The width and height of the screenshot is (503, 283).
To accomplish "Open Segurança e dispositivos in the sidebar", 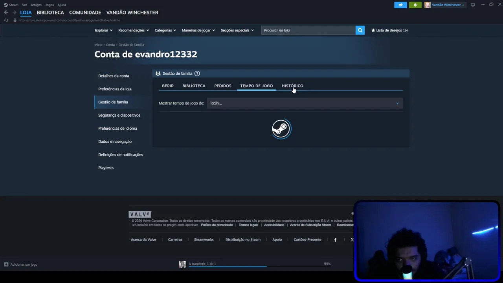I will coord(119,115).
